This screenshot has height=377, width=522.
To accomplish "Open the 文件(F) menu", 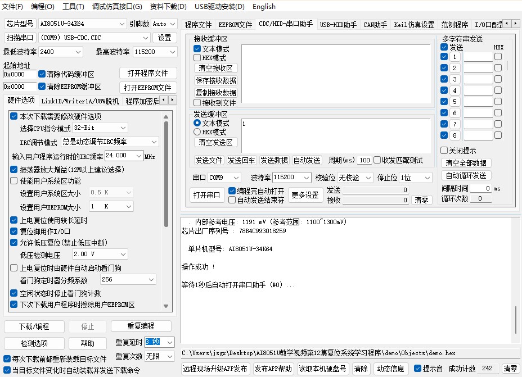I will pos(12,7).
